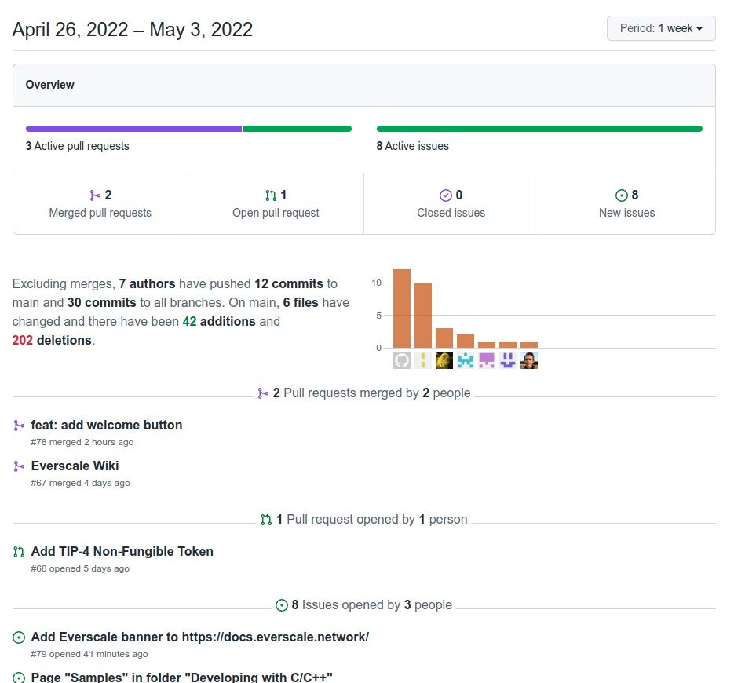The height and width of the screenshot is (683, 734).
Task: Click open PR icon beside Add TIP-4 title
Action: (19, 552)
